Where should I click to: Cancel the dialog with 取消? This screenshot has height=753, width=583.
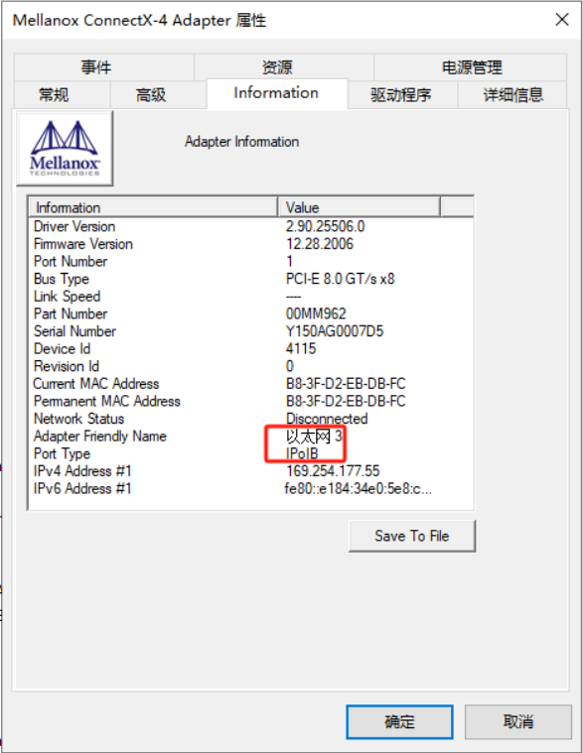[x=518, y=722]
